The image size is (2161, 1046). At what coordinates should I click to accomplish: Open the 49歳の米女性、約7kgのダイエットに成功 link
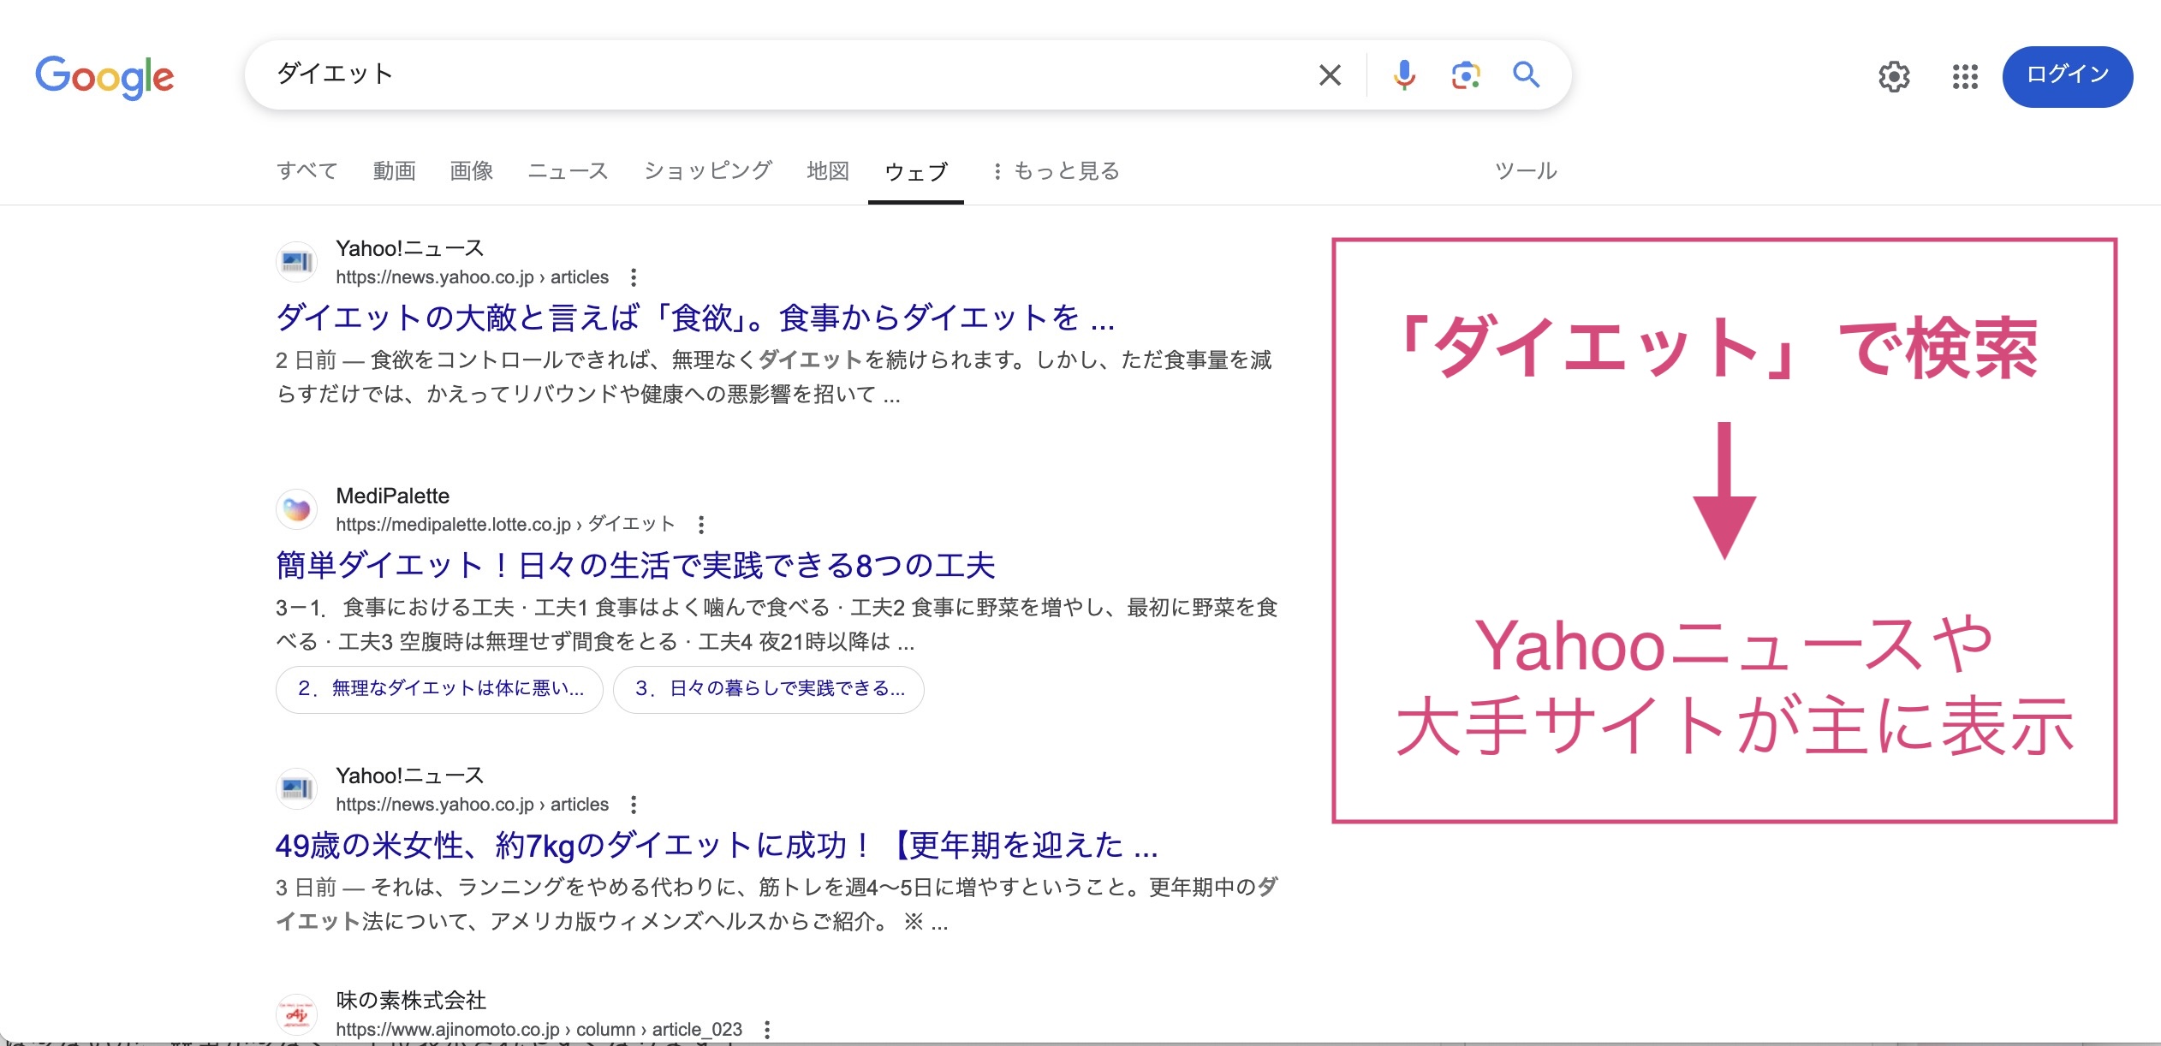[x=717, y=846]
